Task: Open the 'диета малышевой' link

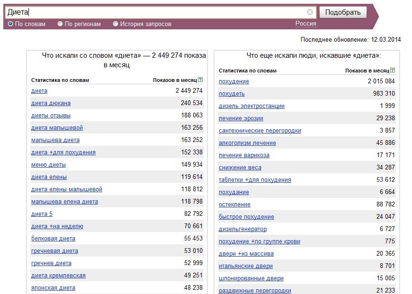Action: (57, 128)
